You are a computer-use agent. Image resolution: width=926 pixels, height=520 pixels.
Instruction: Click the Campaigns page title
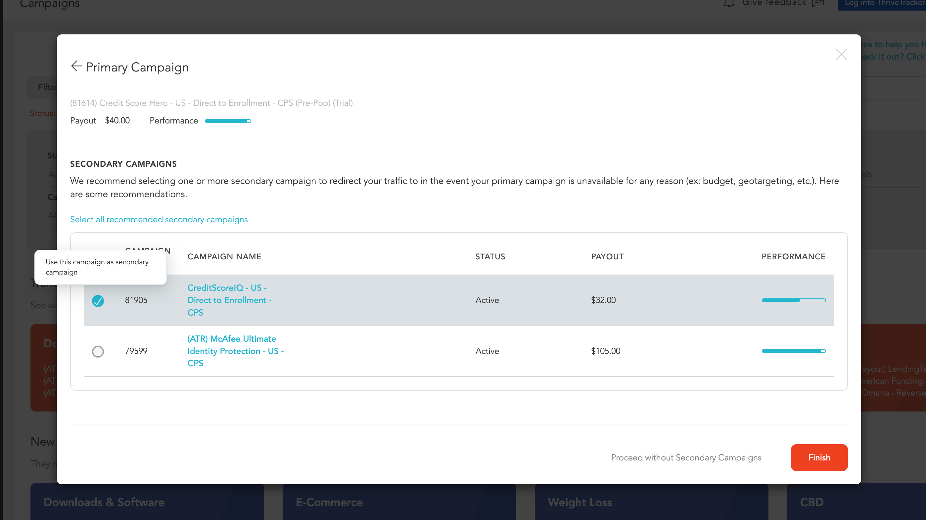[x=50, y=4]
